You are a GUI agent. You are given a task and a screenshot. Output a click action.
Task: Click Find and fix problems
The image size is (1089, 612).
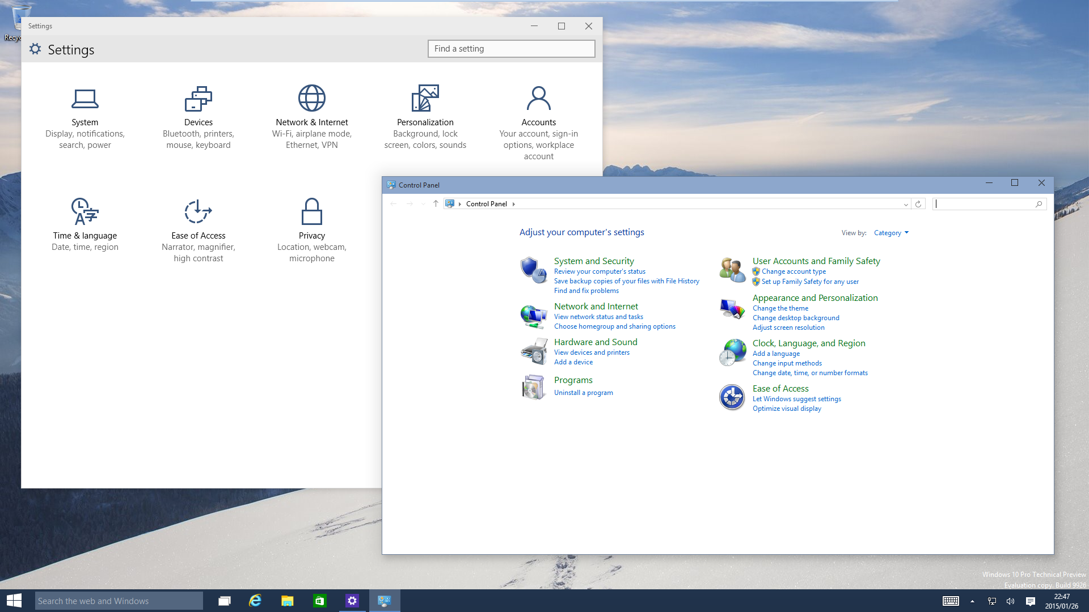[586, 291]
